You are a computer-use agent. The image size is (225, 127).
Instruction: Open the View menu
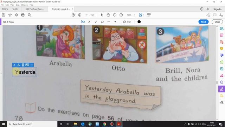pos(12,5)
